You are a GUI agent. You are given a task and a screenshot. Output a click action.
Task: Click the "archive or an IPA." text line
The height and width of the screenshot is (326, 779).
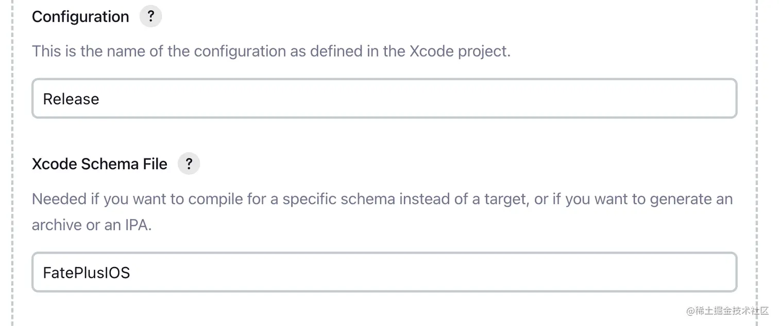point(92,225)
